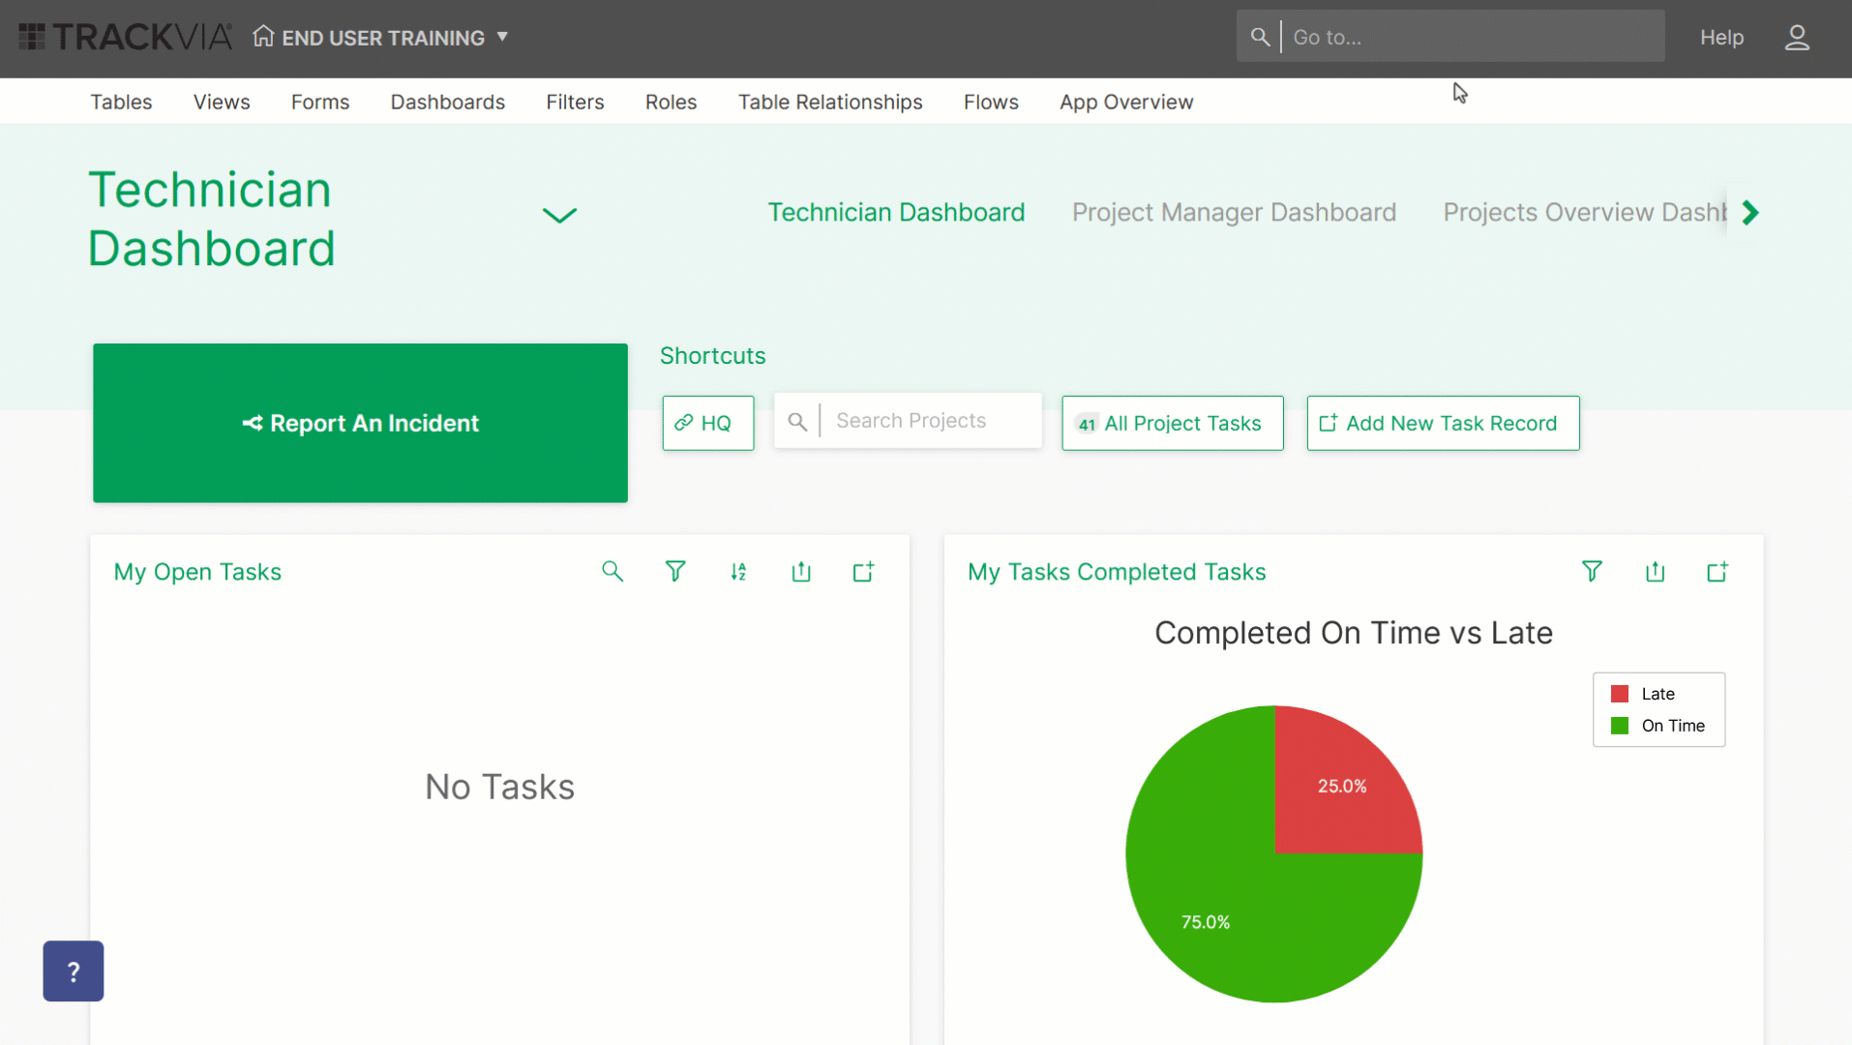Image resolution: width=1852 pixels, height=1045 pixels.
Task: Open the help question mark bubble
Action: coord(73,970)
